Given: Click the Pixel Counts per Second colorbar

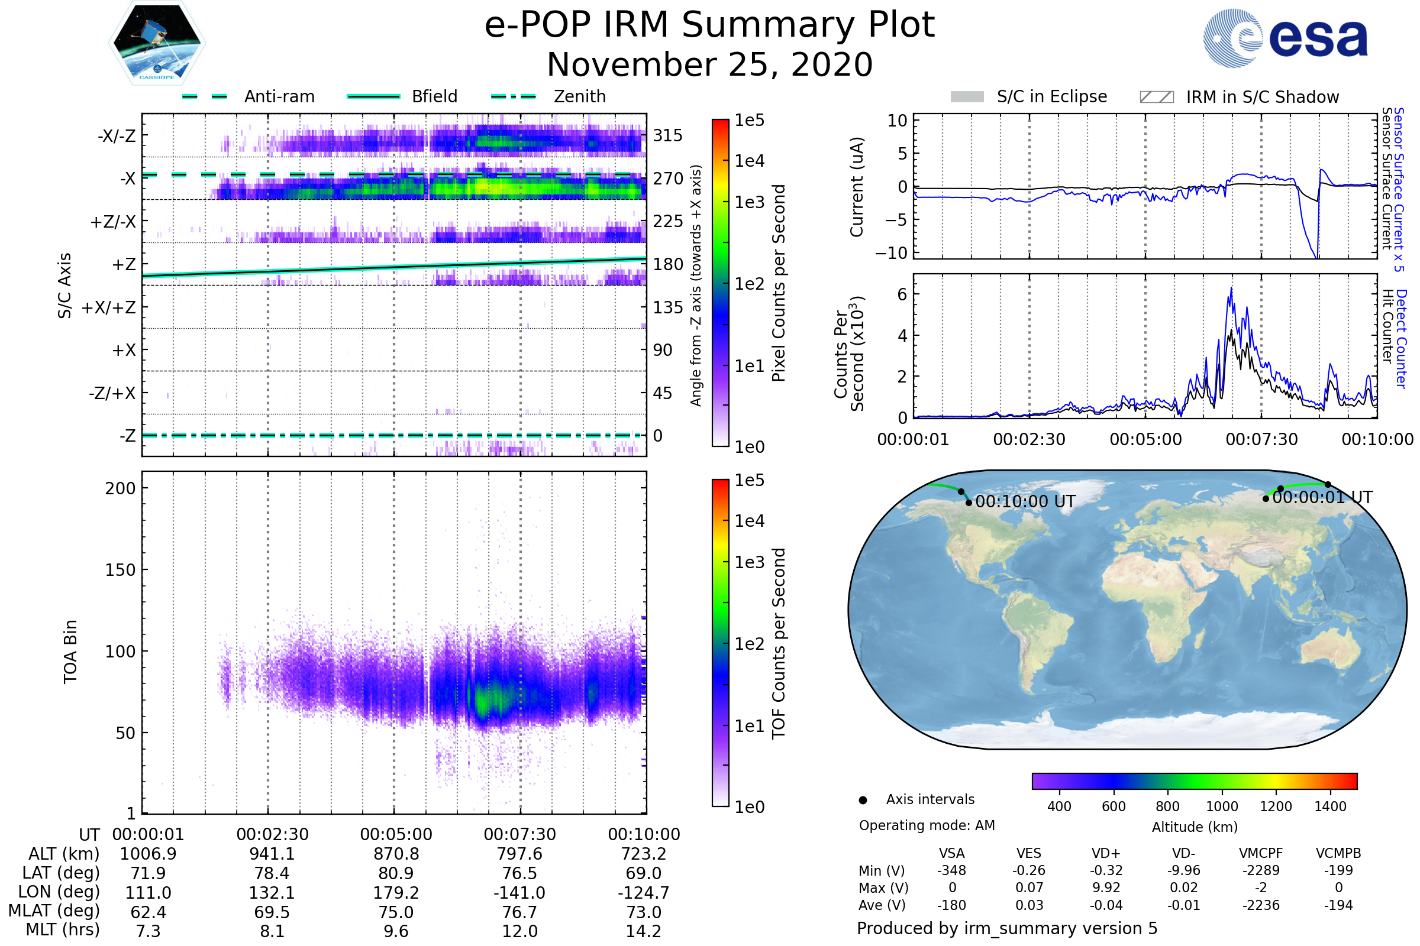Looking at the screenshot, I should (x=720, y=283).
